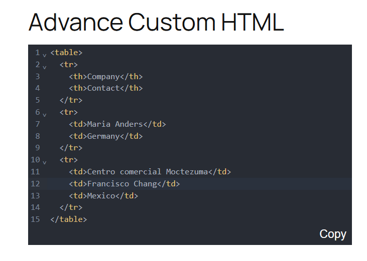Viewport: 367px width, 261px height.
Task: Click the Contact header text on line 4
Action: pyautogui.click(x=103, y=88)
